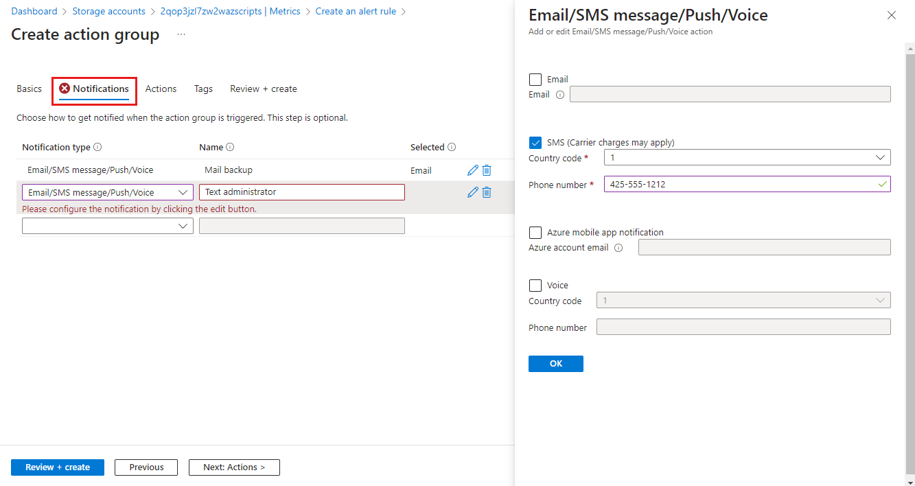
Task: Click trash icon for Text administrator row
Action: tap(487, 192)
